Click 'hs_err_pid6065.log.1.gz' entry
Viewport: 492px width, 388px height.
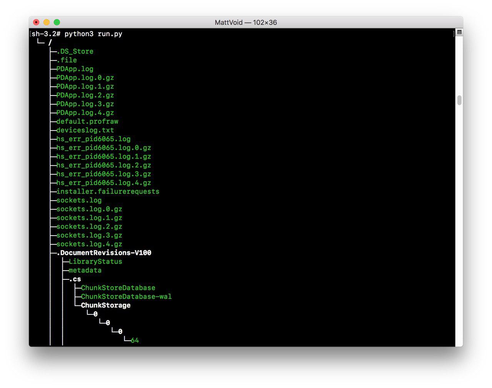(x=104, y=157)
